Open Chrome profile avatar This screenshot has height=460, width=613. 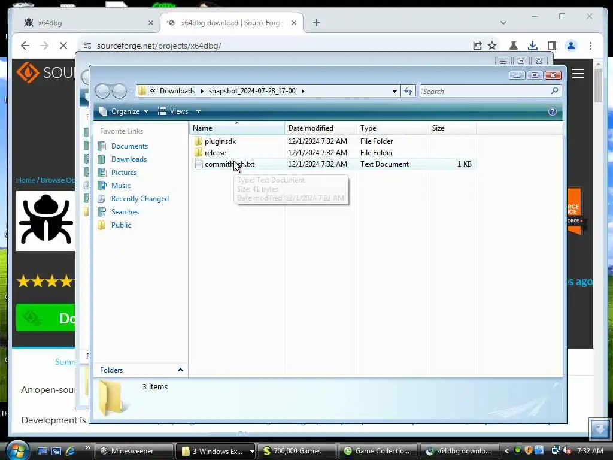[x=570, y=46]
